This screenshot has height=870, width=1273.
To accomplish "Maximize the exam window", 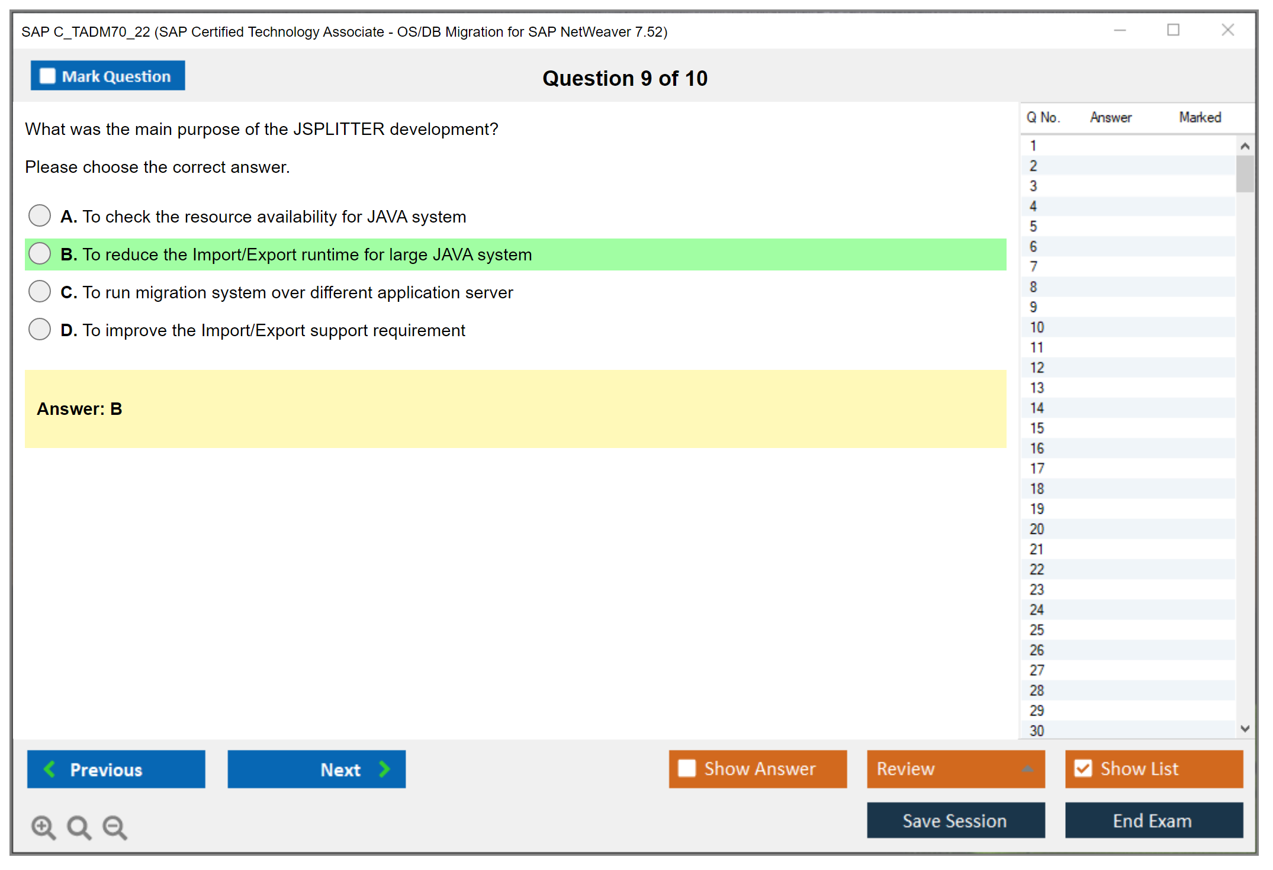I will [1173, 30].
